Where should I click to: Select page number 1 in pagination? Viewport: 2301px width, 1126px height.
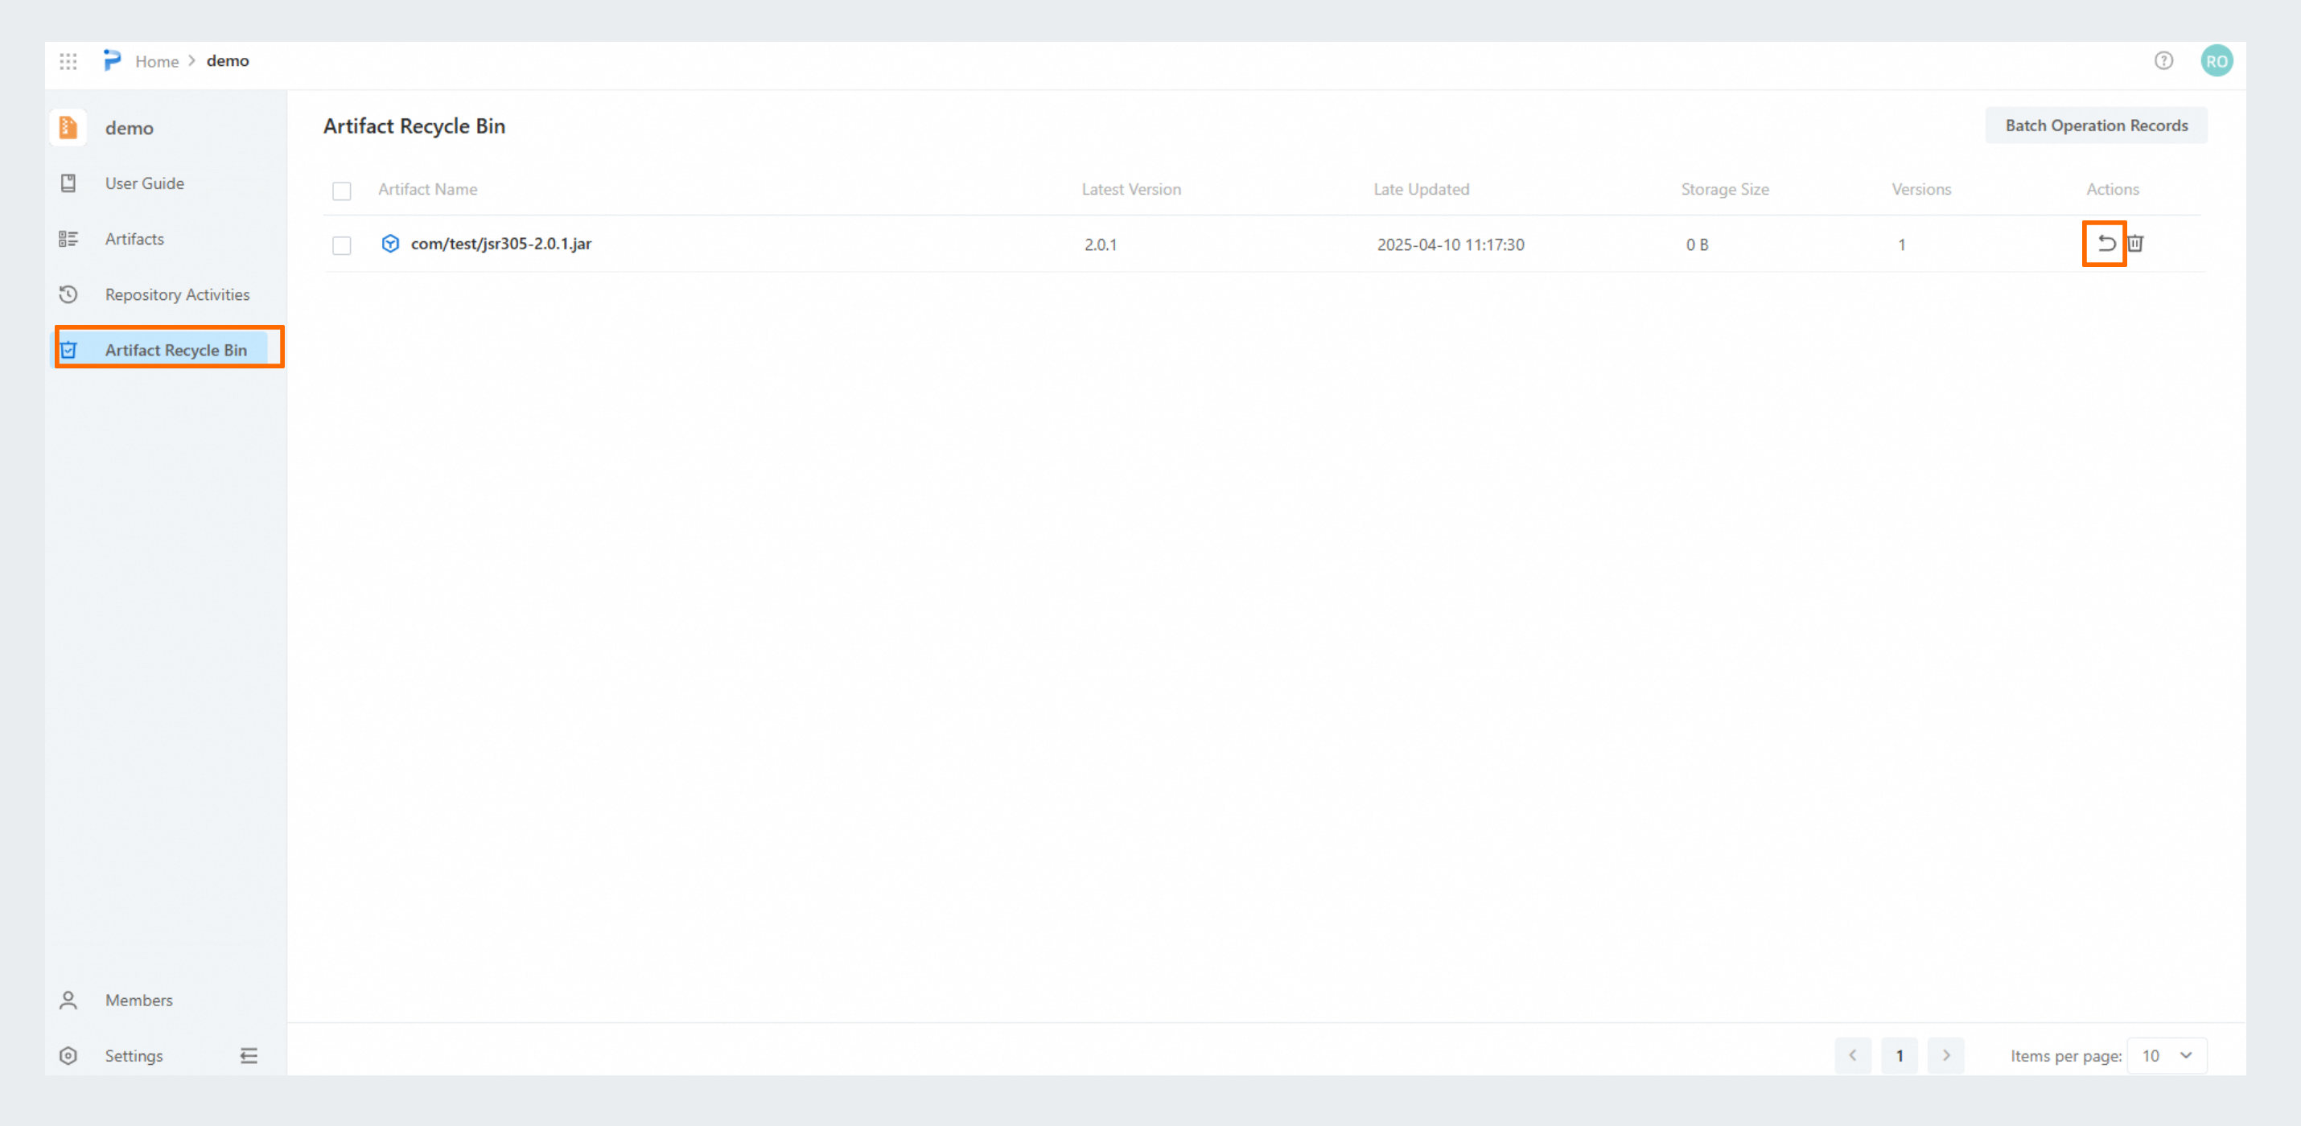point(1899,1055)
